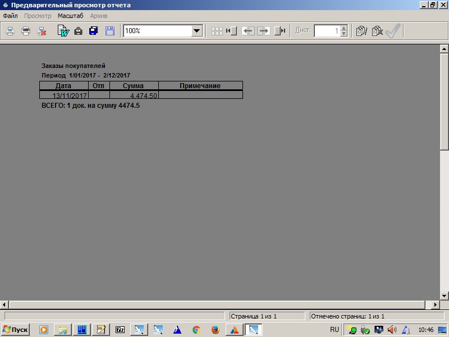449x337 pixels.
Task: Click the Лист page number field
Action: click(x=327, y=31)
